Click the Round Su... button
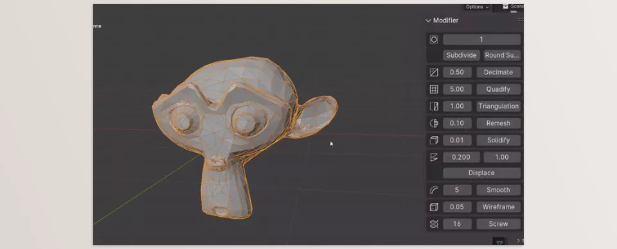The width and height of the screenshot is (617, 249). (x=502, y=55)
